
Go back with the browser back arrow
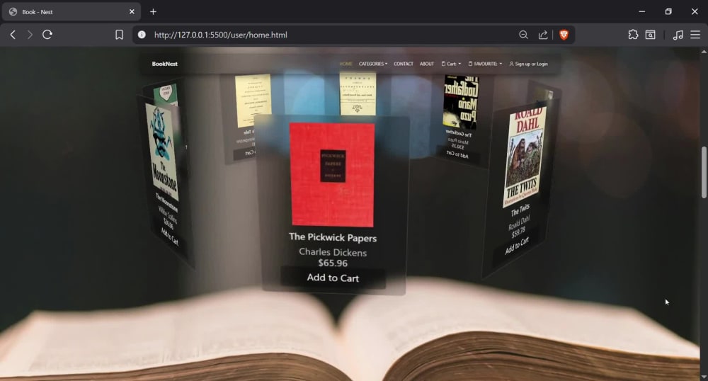click(13, 35)
